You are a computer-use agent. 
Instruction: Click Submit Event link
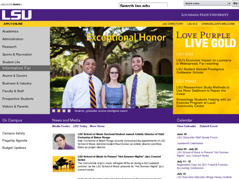tap(209, 126)
